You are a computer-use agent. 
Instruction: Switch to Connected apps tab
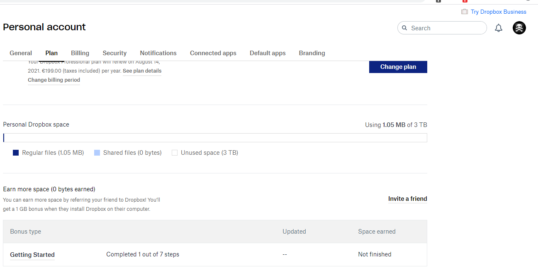(213, 53)
